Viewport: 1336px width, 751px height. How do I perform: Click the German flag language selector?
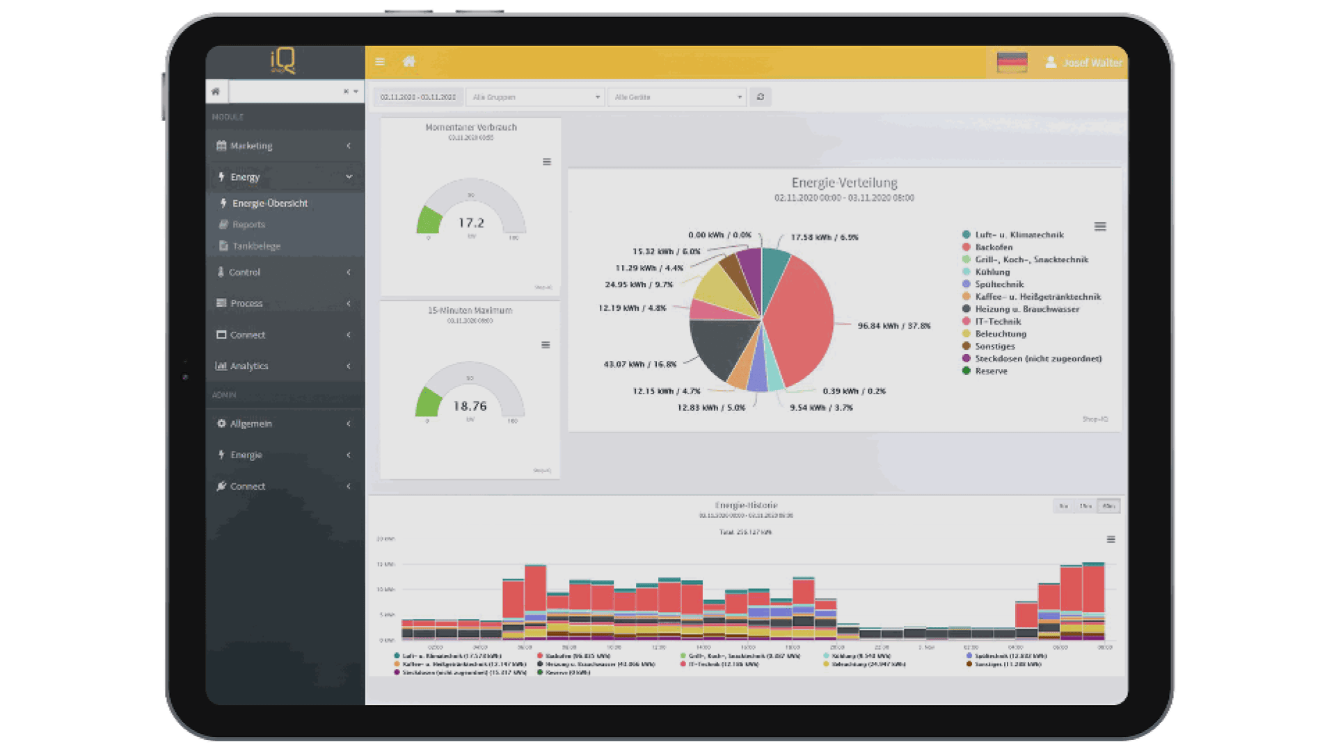pyautogui.click(x=1012, y=61)
